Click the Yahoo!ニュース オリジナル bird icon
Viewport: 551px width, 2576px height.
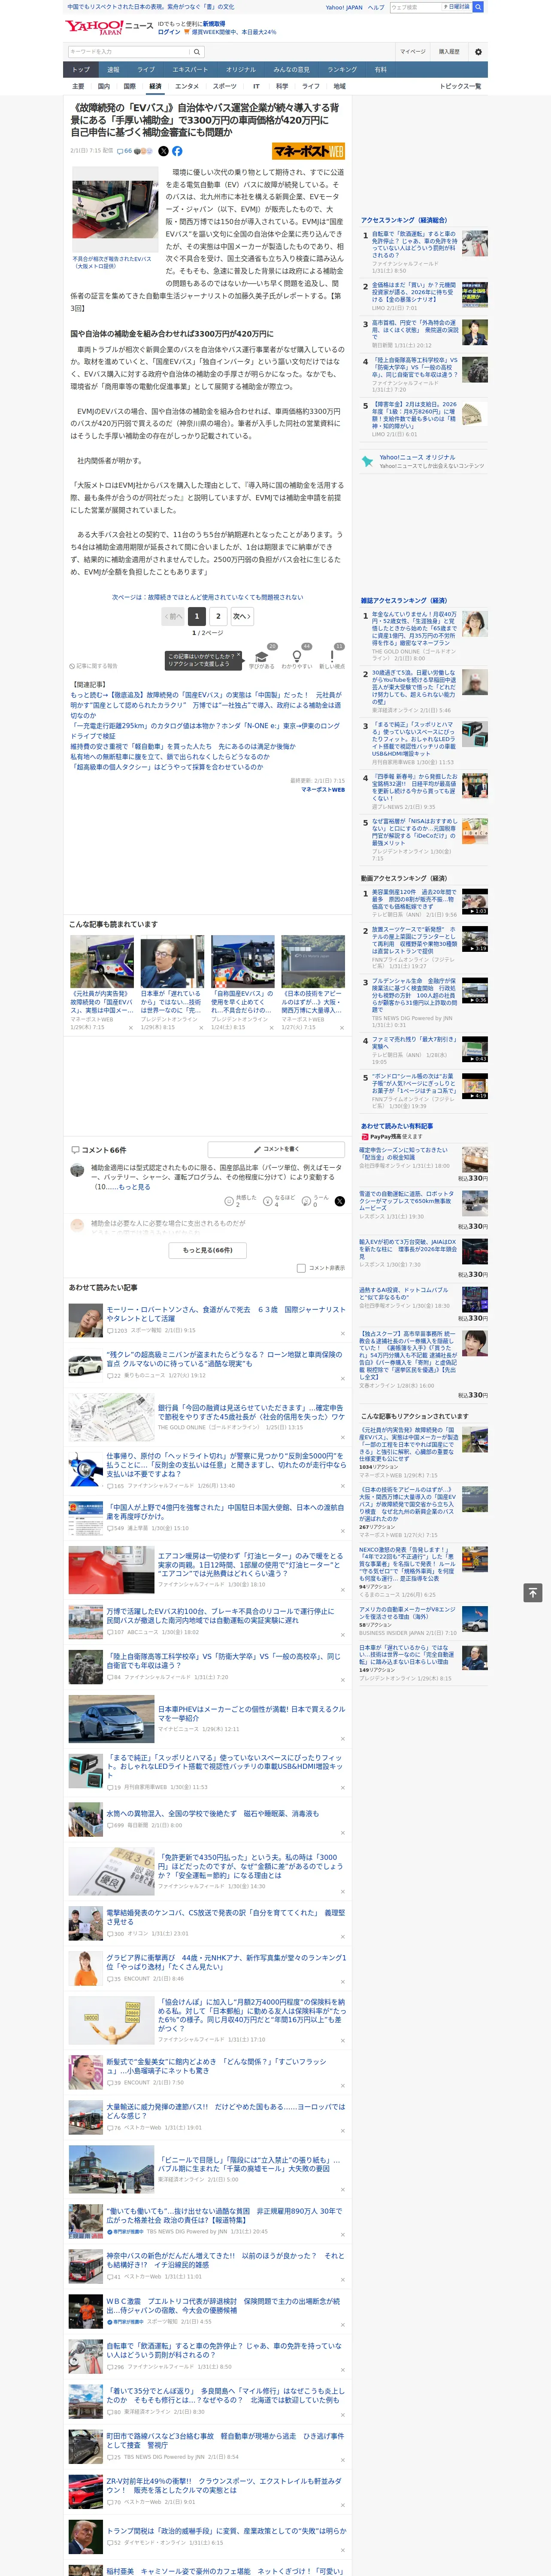click(x=367, y=461)
